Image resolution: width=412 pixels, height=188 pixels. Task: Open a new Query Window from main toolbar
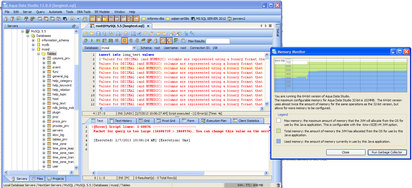[40, 19]
